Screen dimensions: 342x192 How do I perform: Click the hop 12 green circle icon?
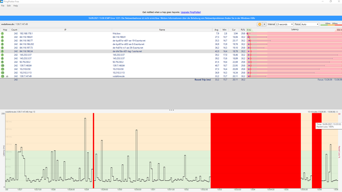tap(2, 73)
